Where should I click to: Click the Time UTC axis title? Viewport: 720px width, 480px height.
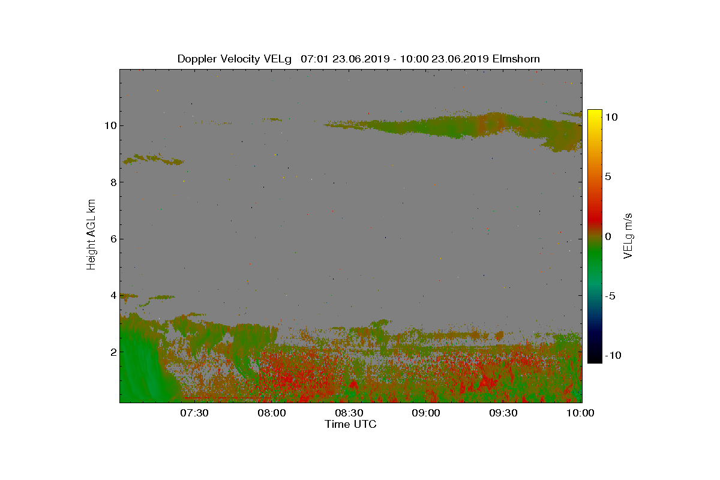click(x=350, y=424)
